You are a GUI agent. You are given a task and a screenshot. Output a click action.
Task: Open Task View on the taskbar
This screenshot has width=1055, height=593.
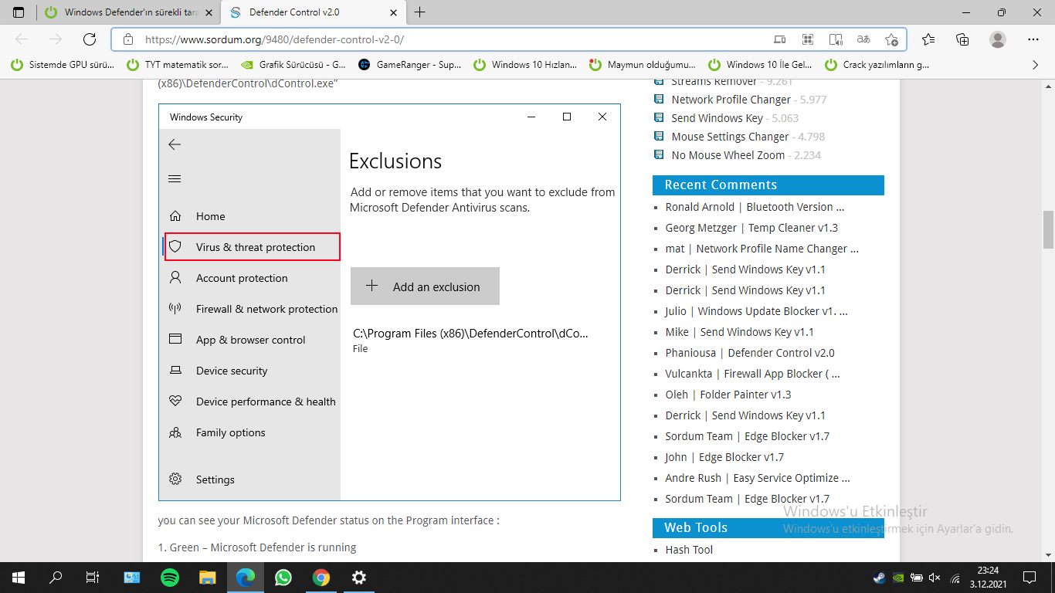[x=93, y=578]
